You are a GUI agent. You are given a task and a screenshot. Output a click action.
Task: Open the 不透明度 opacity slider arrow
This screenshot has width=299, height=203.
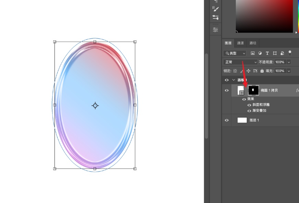click(289, 62)
